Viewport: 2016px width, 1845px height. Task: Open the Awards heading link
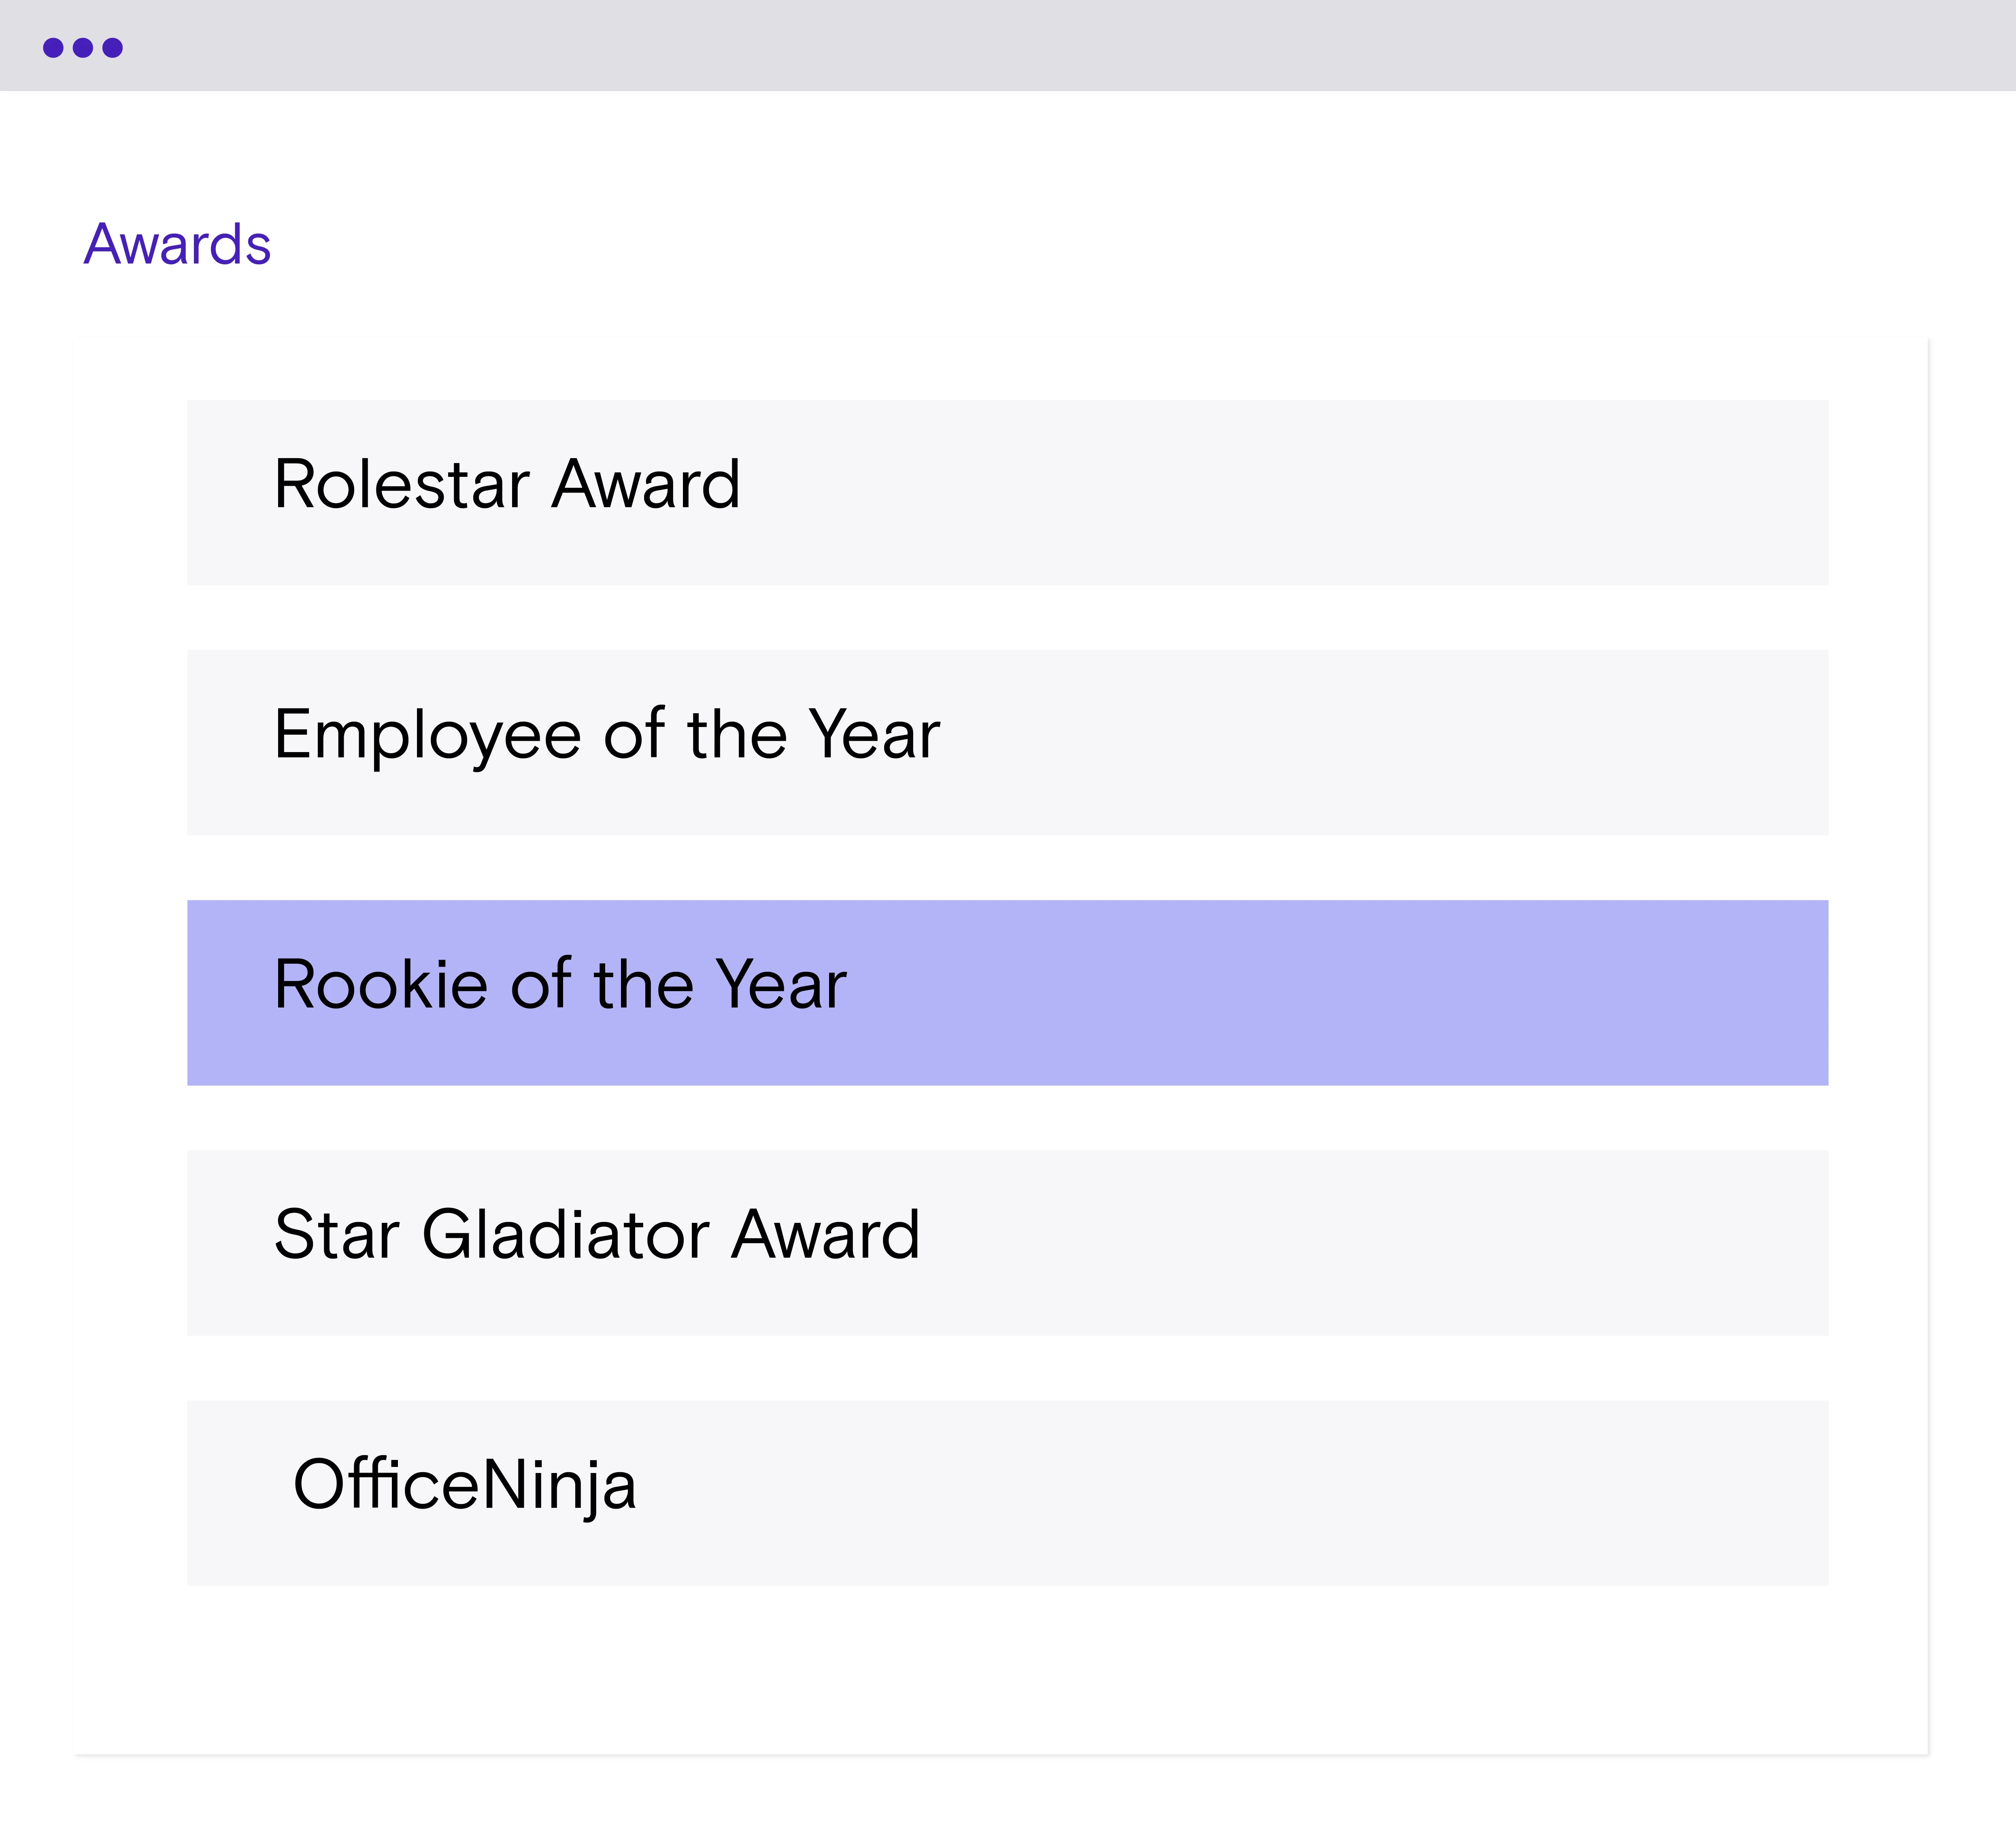coord(177,244)
